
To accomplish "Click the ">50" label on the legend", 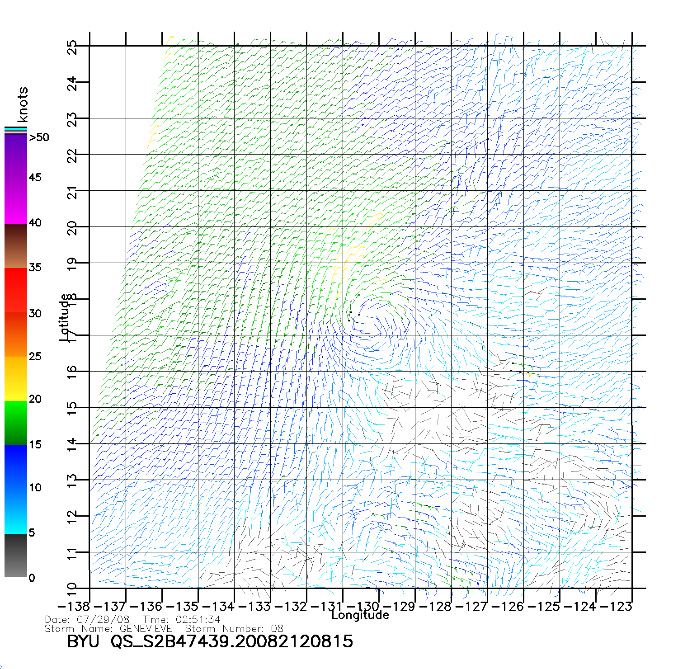I will pyautogui.click(x=39, y=137).
